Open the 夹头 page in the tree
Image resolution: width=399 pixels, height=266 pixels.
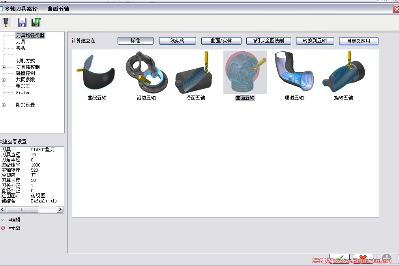point(21,48)
